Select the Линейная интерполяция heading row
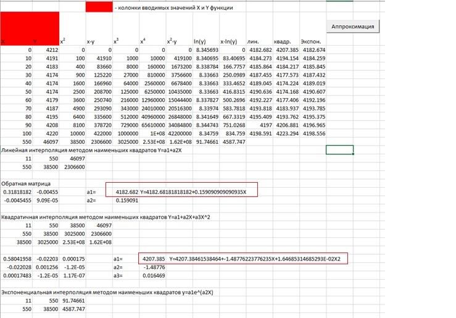Image resolution: width=456 pixels, height=318 pixels. (91, 150)
